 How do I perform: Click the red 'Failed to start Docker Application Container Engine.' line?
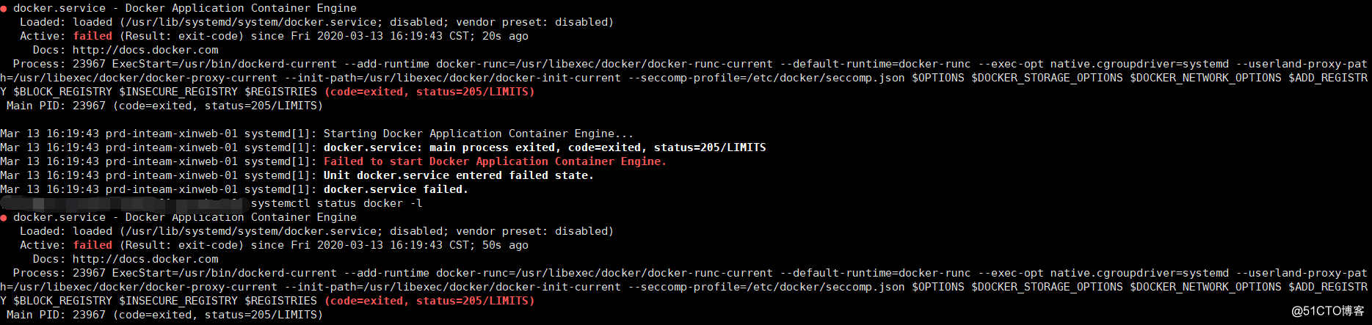pyautogui.click(x=495, y=161)
